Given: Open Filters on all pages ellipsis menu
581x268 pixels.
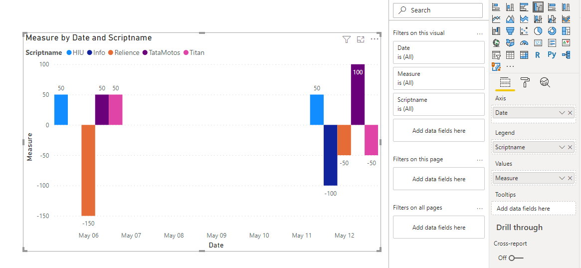Looking at the screenshot, I should click(480, 208).
